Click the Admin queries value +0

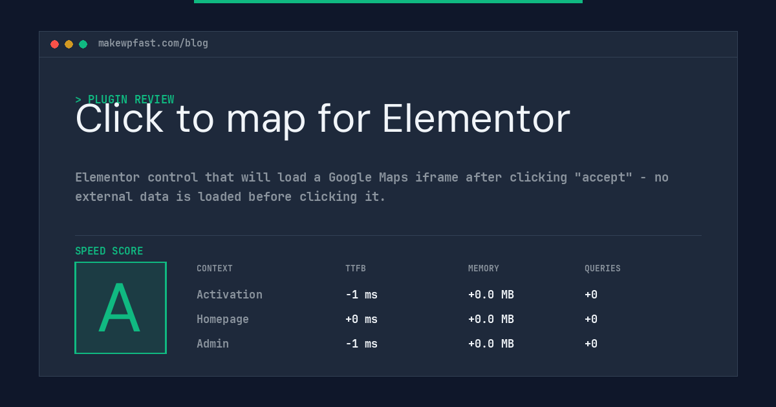click(x=591, y=344)
